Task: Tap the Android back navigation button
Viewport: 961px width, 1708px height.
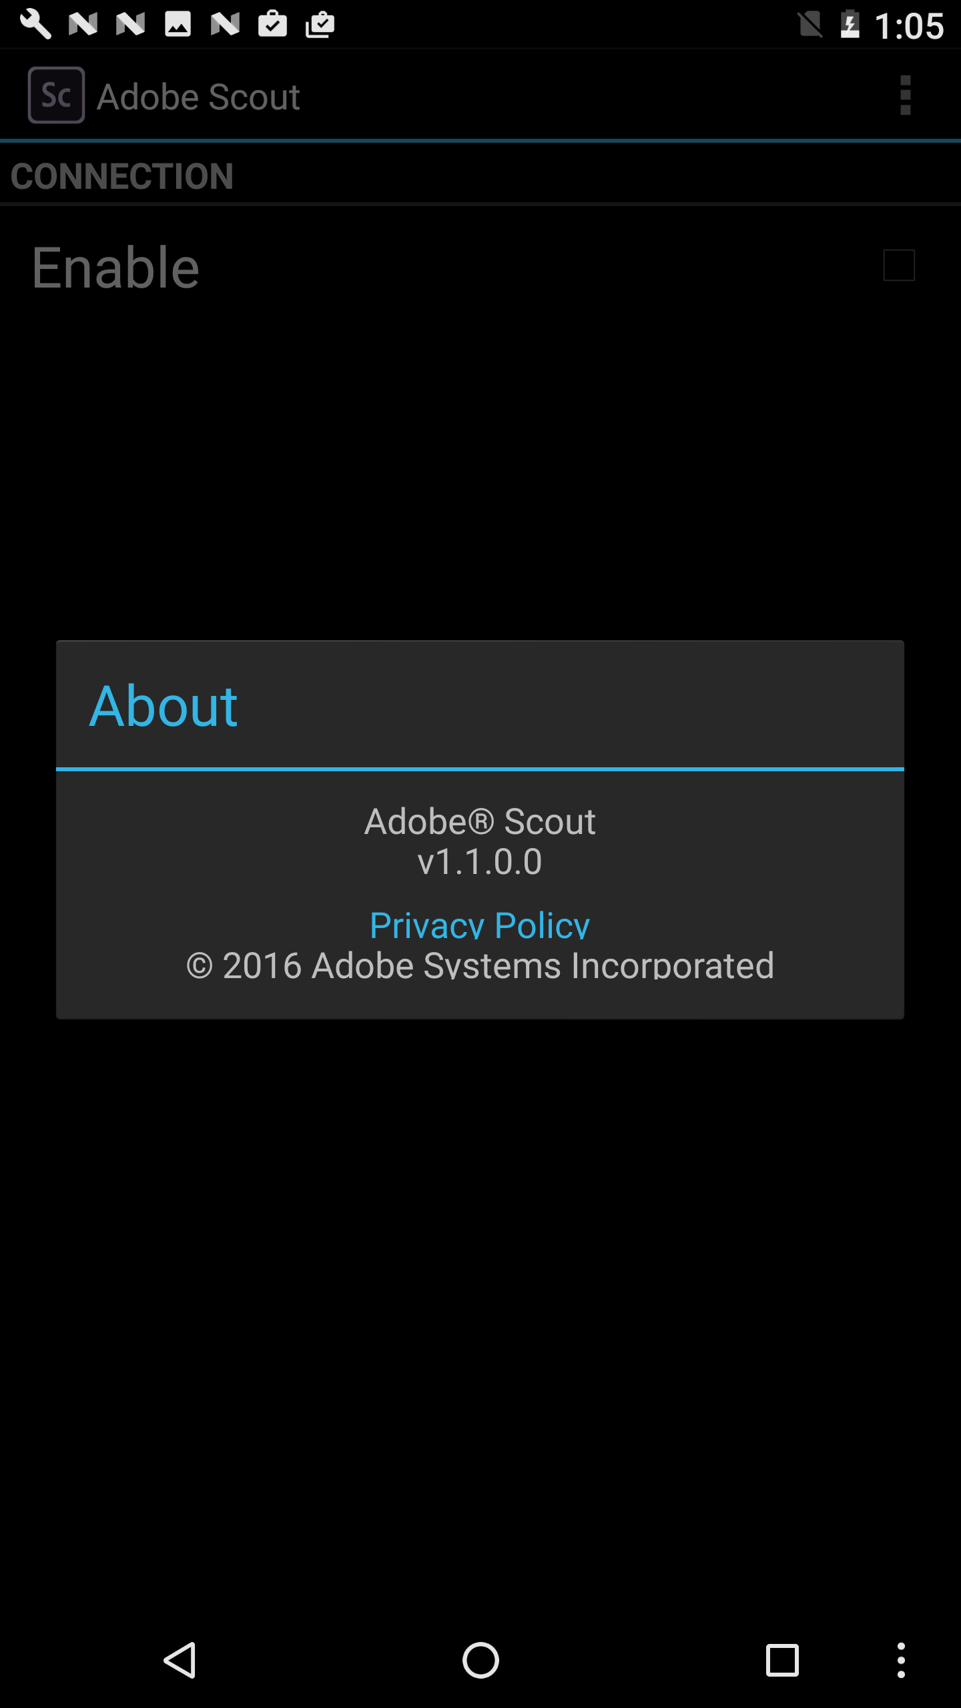Action: (x=180, y=1660)
